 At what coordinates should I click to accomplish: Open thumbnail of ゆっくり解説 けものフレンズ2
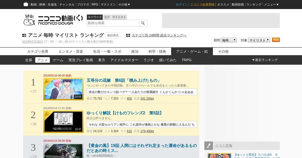[63, 122]
